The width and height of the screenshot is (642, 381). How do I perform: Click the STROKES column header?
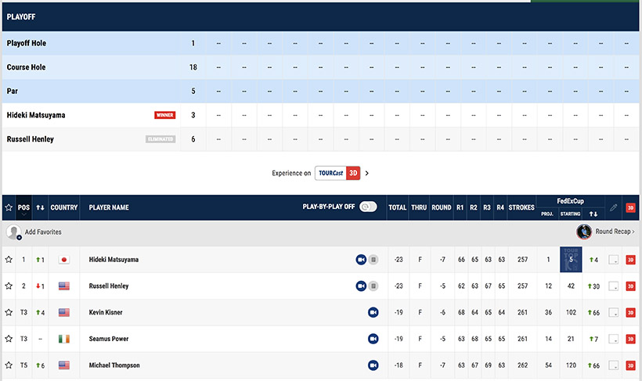pyautogui.click(x=521, y=207)
